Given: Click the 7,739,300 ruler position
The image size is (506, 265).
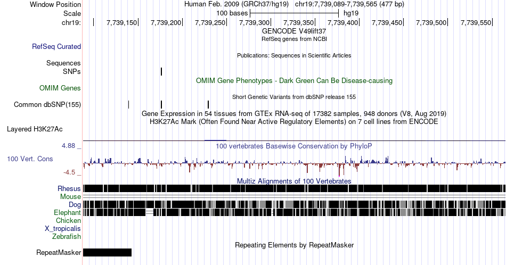Looking at the screenshot, I should point(254,22).
